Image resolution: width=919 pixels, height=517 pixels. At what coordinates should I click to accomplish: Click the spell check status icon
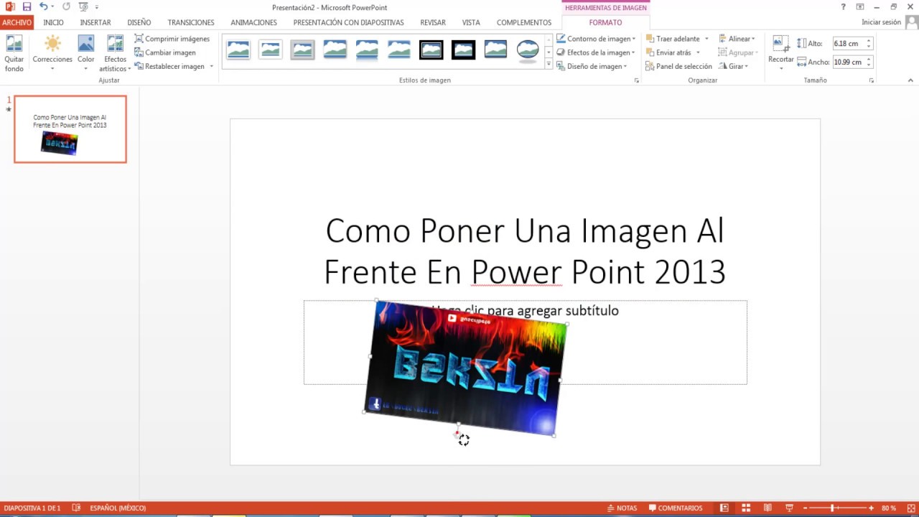coord(77,508)
